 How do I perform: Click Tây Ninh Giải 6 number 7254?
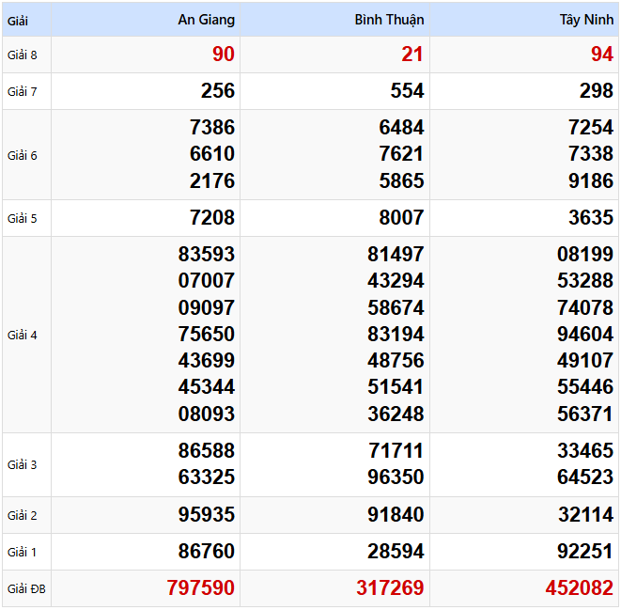pos(590,128)
